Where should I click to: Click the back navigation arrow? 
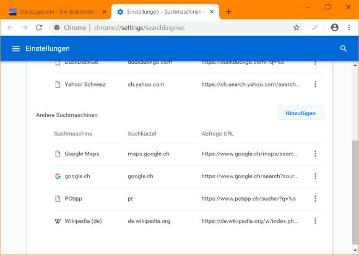11,27
